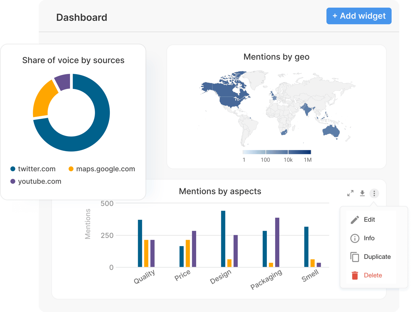Open the three-dot widget options menu
Screen dimensions: 411x312
374,193
